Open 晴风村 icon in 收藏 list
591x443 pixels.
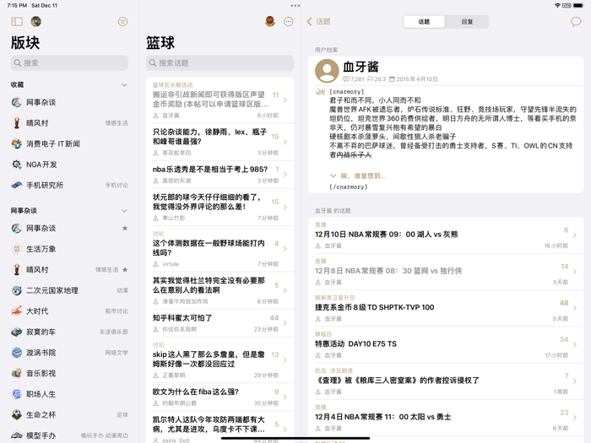coord(16,123)
